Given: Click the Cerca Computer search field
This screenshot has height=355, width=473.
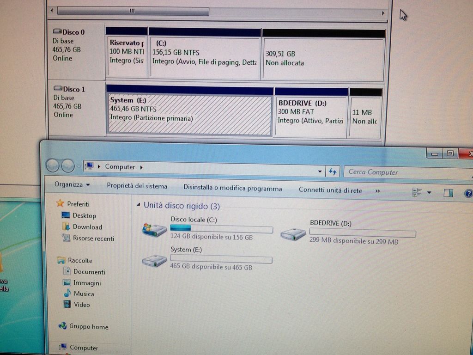Looking at the screenshot, I should [x=406, y=172].
